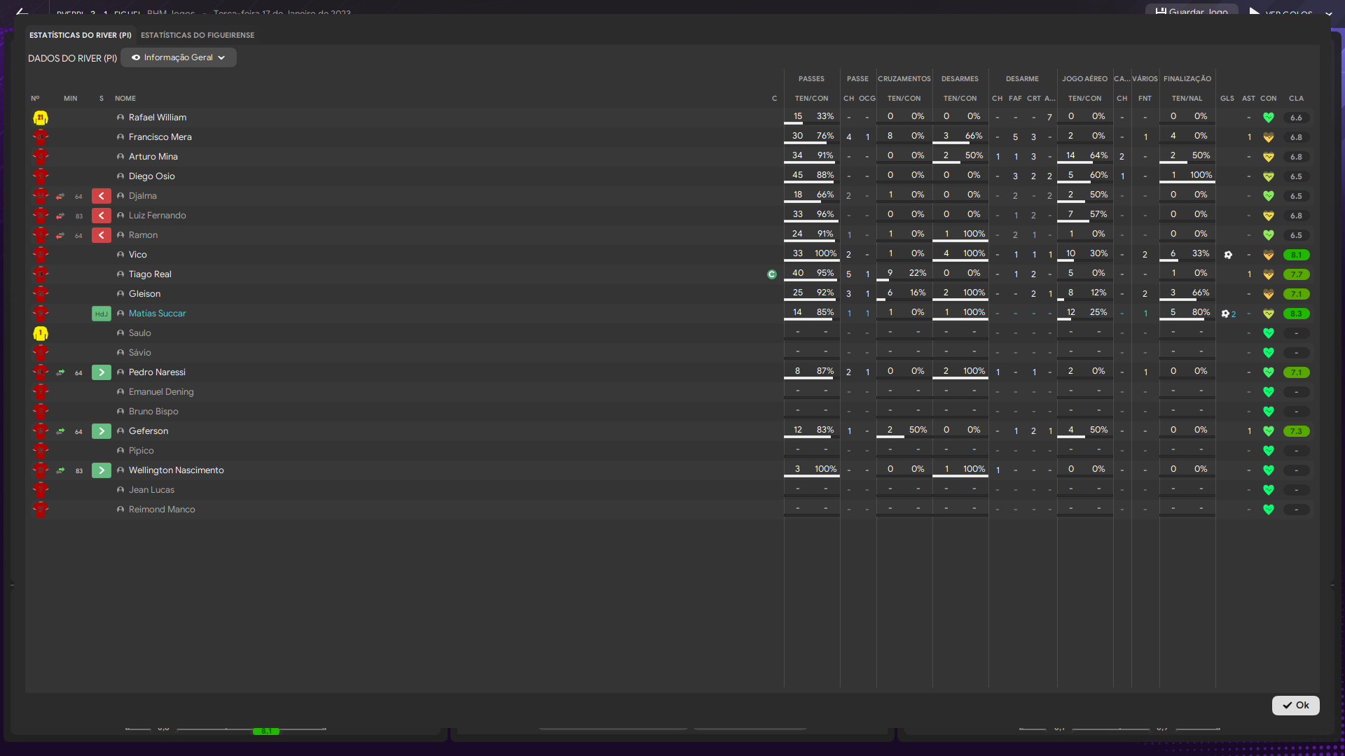Click the substituted-on arrow for Pedro Naressi
This screenshot has height=756, width=1345.
[102, 372]
